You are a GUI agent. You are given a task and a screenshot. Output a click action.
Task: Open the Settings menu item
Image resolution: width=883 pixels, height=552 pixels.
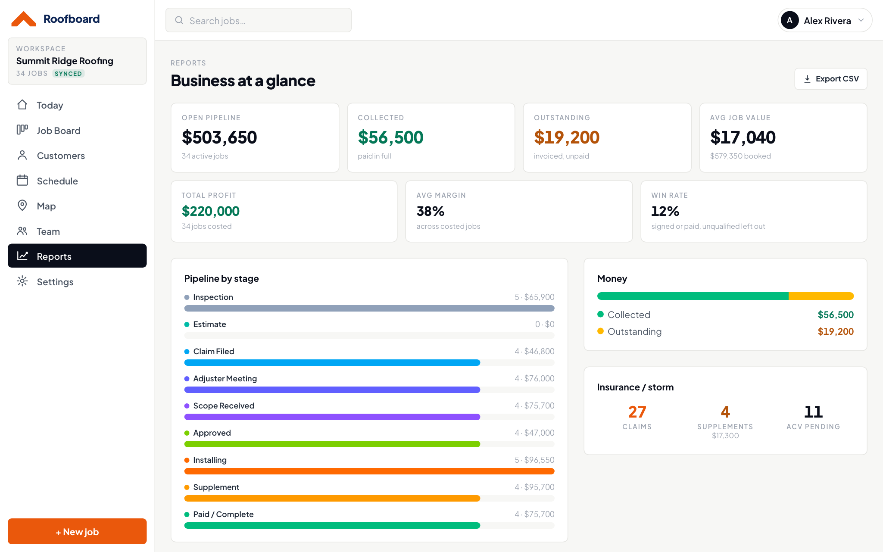tap(77, 282)
